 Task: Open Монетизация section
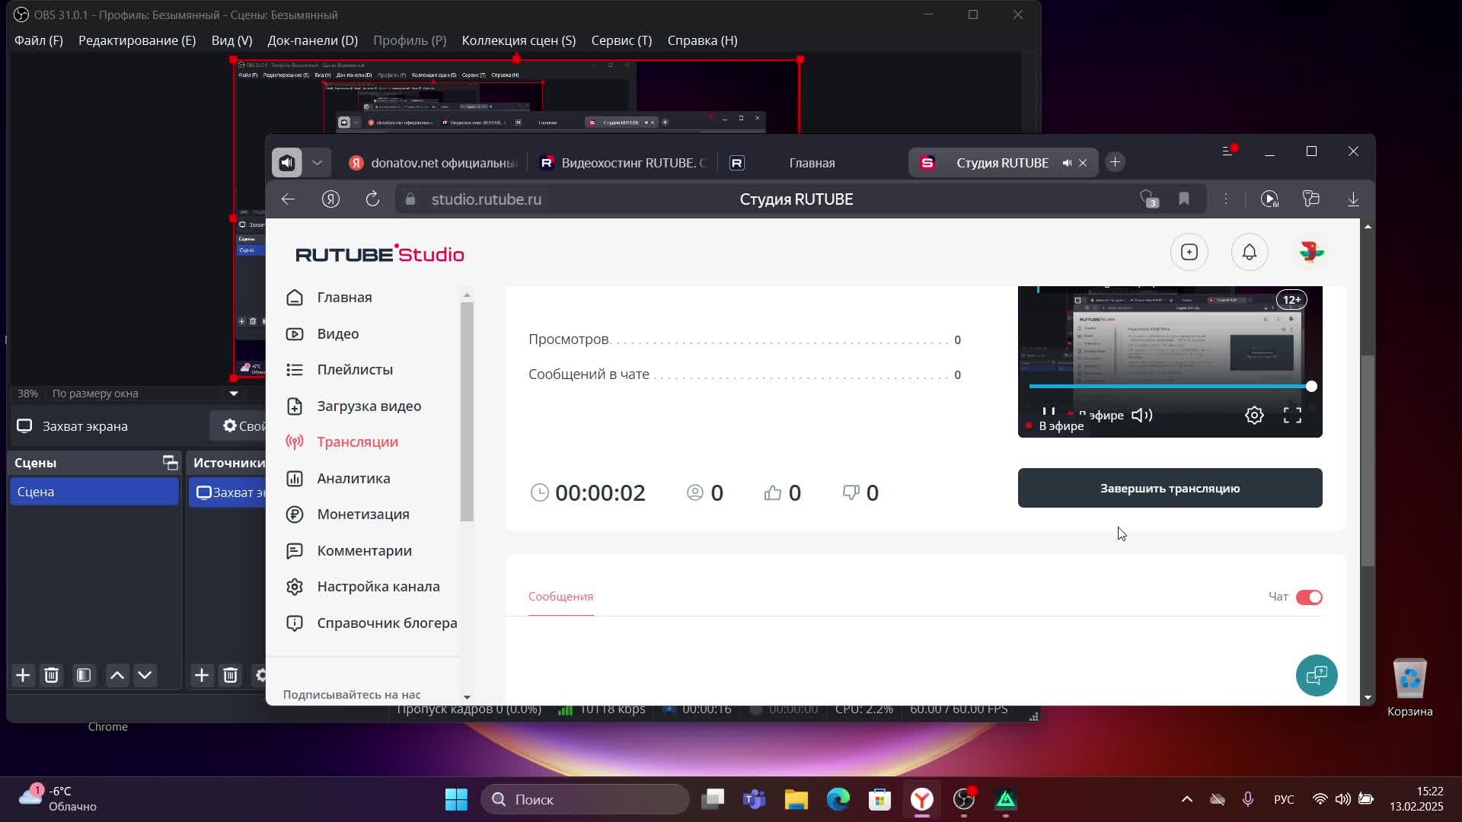pos(347,515)
